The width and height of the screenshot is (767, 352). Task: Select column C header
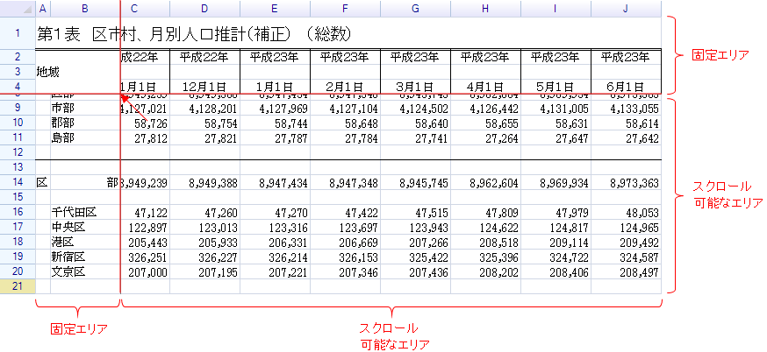(134, 9)
